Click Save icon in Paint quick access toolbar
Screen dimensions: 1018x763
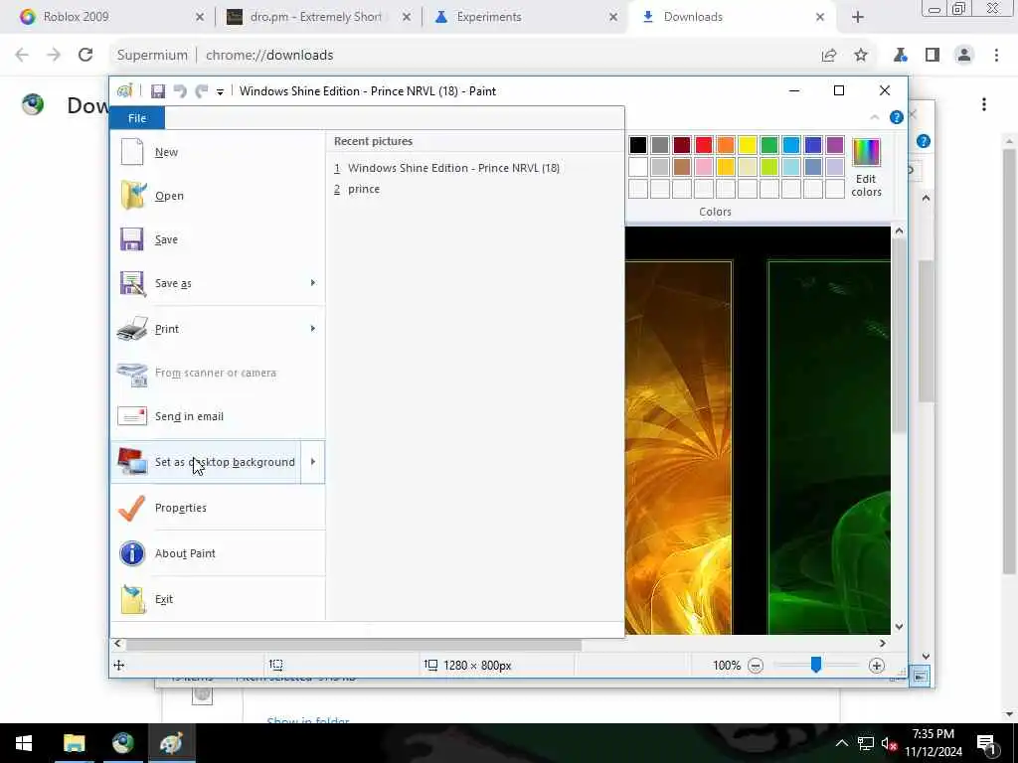158,91
